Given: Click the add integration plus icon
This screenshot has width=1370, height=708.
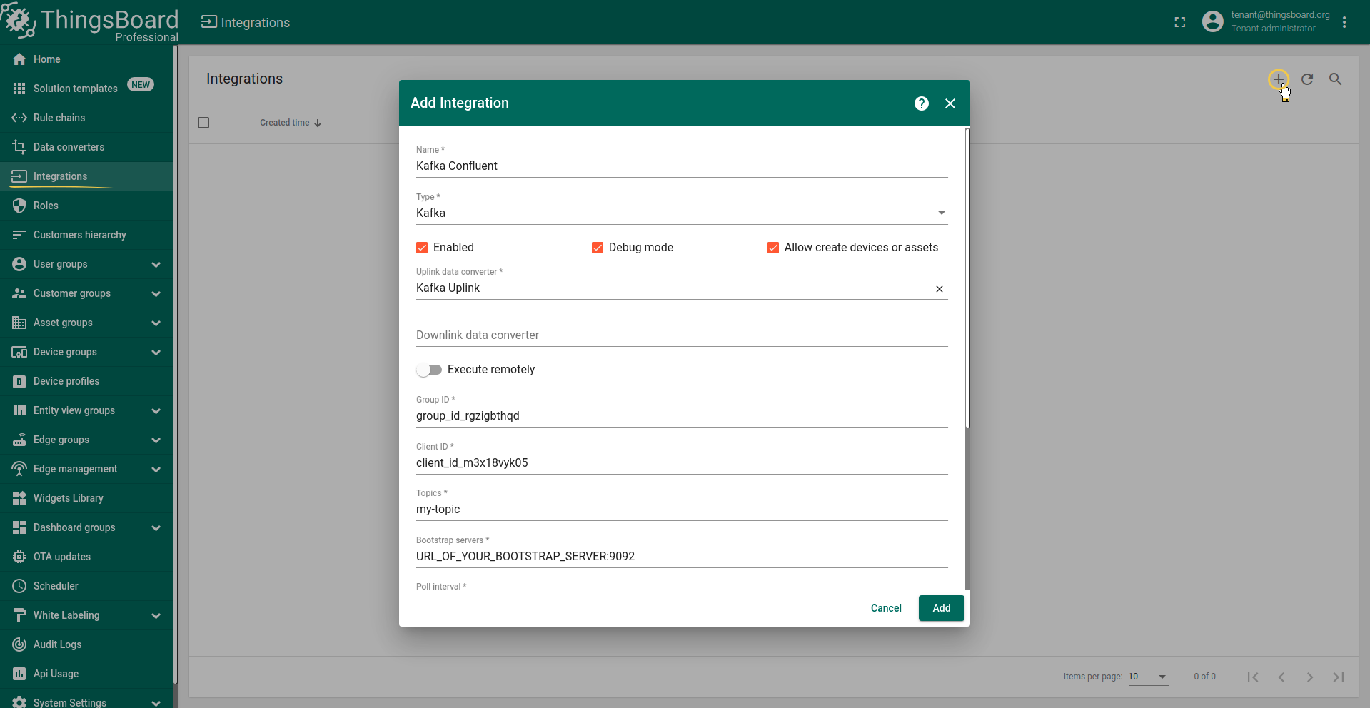Looking at the screenshot, I should [1278, 79].
